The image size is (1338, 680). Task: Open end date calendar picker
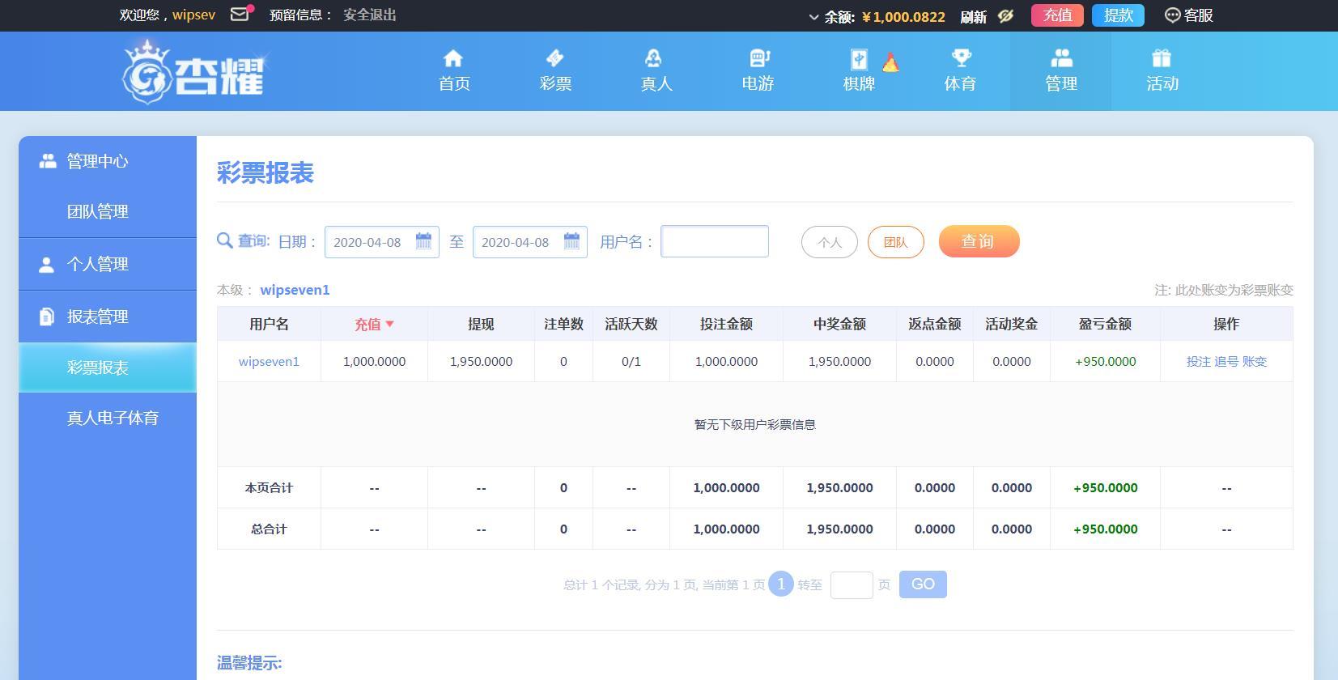tap(571, 241)
